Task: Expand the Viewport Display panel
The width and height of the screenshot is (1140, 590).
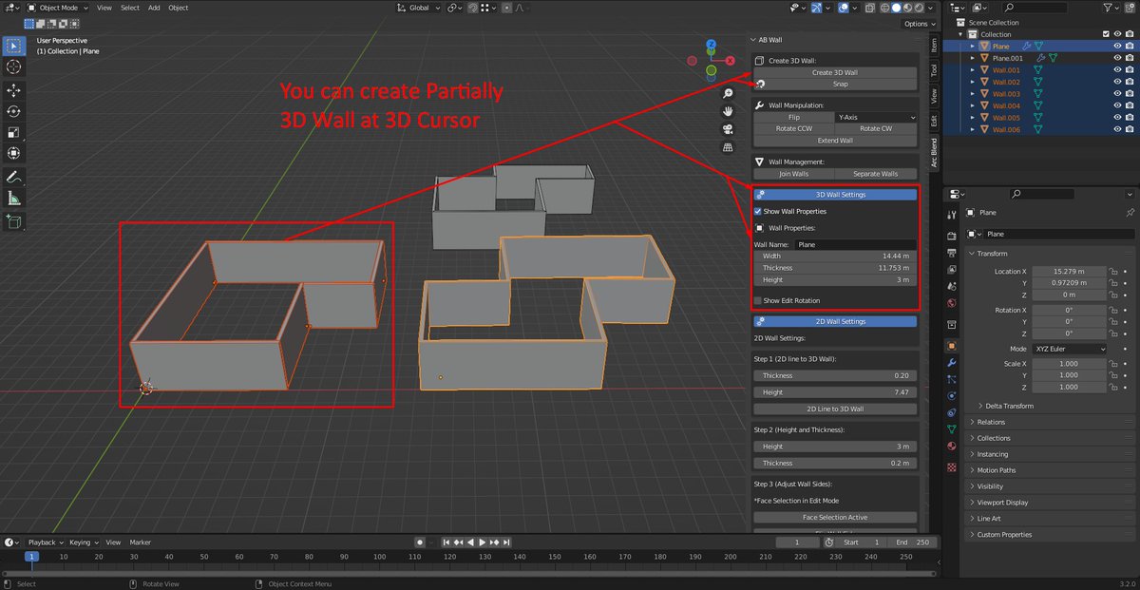Action: pyautogui.click(x=1002, y=502)
